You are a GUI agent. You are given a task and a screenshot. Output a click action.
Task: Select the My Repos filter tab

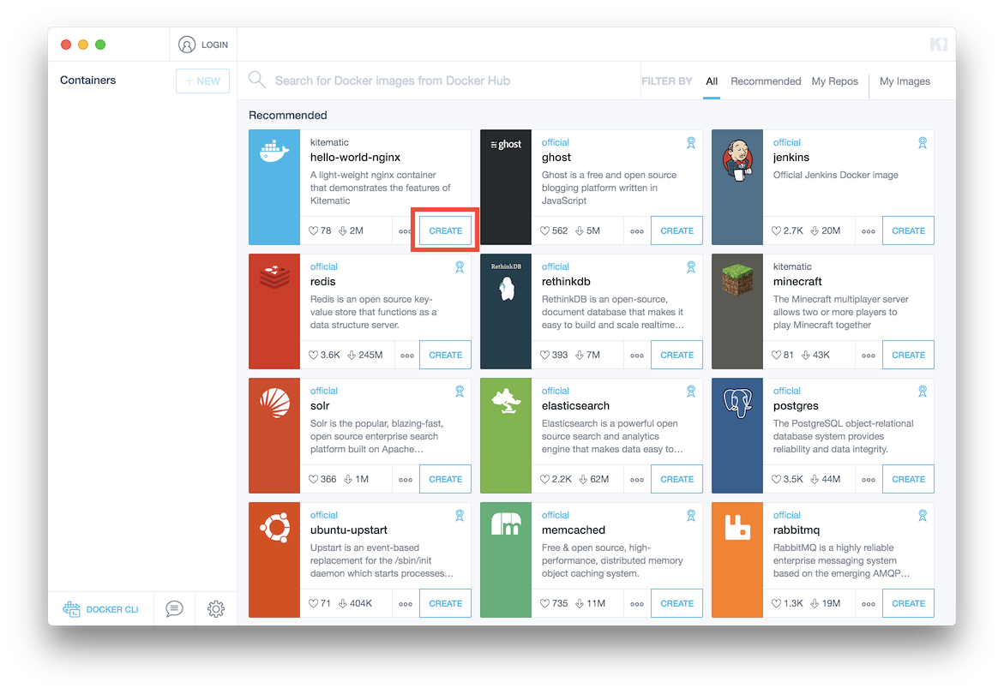(x=835, y=81)
